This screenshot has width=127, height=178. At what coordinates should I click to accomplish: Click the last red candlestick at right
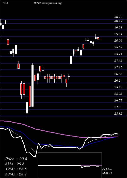[x=98, y=38]
